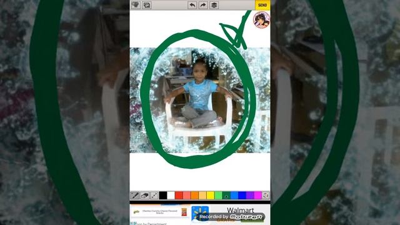Open the custom color wheel picker

266,196
